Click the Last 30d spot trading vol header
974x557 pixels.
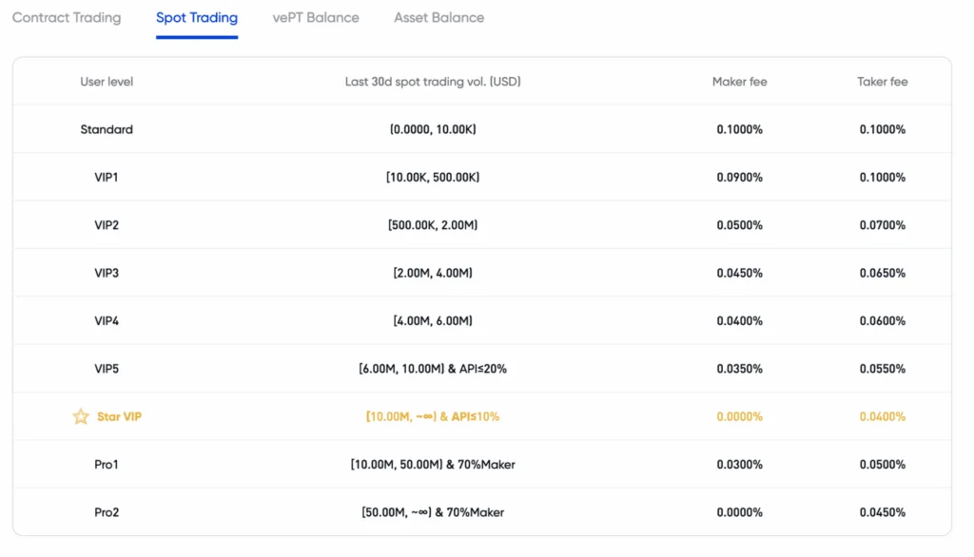pos(433,82)
